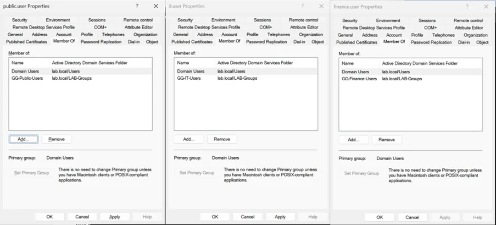The height and width of the screenshot is (225, 496).
Task: Select GG-Finance-Users group row
Action: tap(411, 79)
